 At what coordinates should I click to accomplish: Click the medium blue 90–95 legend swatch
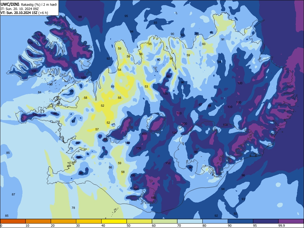(x=240, y=221)
